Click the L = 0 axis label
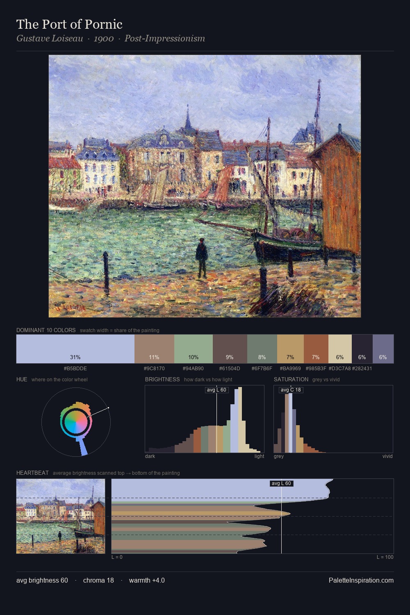 (117, 557)
